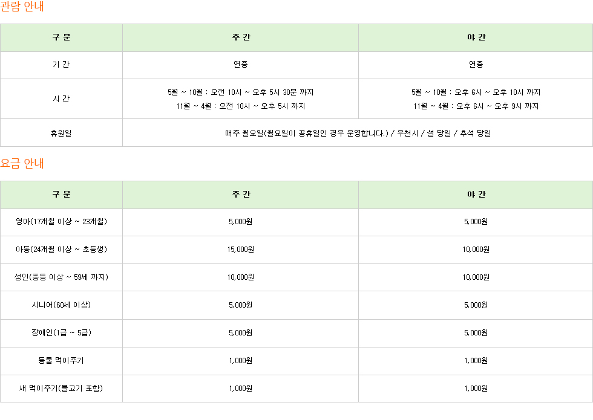This screenshot has height=420, width=593.
Task: Click the 시니어(60세 이상) row label
Action: (x=61, y=305)
